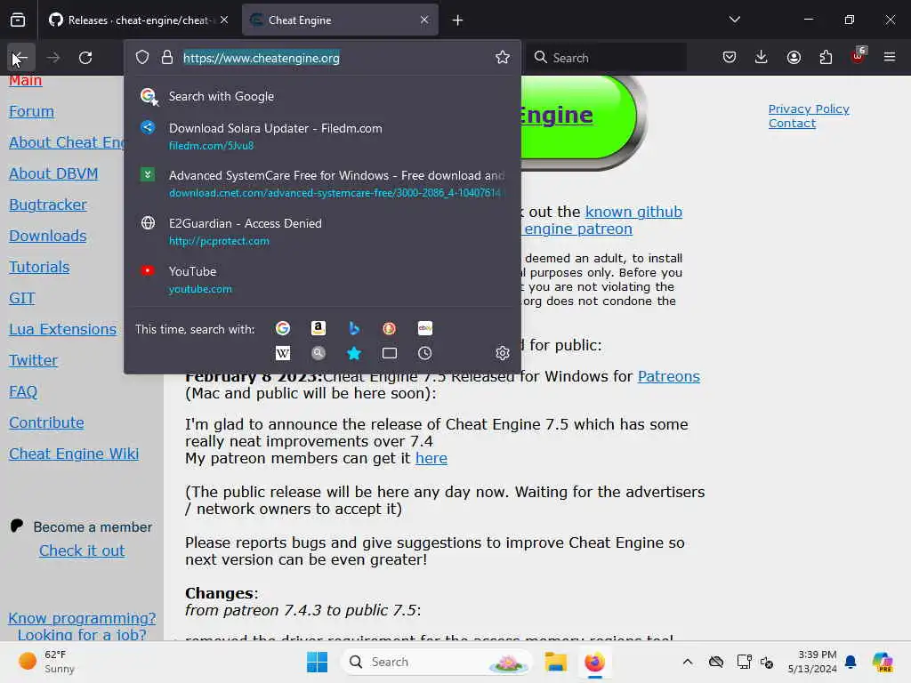Select the gray magnifier search engine icon

(x=318, y=353)
